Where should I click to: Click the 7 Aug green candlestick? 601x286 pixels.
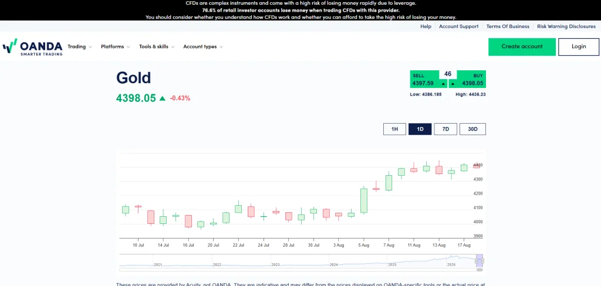(x=389, y=183)
